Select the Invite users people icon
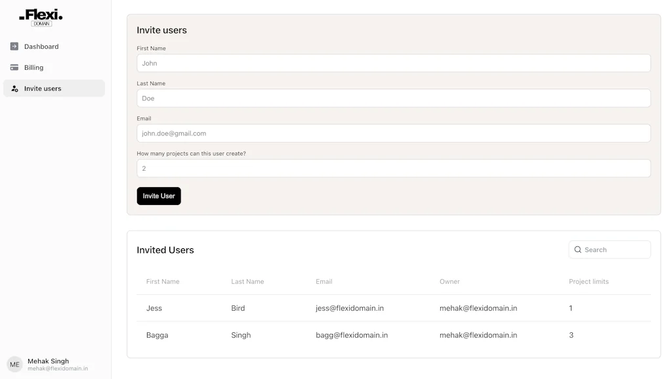Viewport: 672px width, 379px height. (x=14, y=88)
